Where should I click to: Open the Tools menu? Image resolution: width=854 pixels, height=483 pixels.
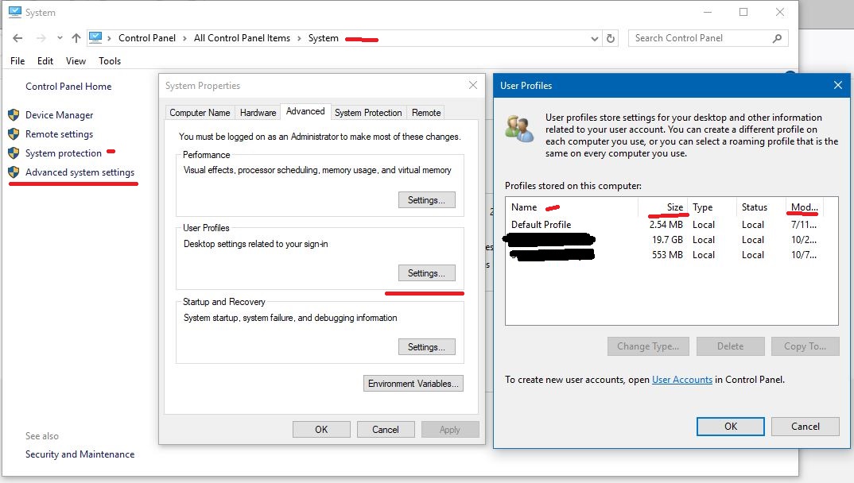pyautogui.click(x=110, y=61)
